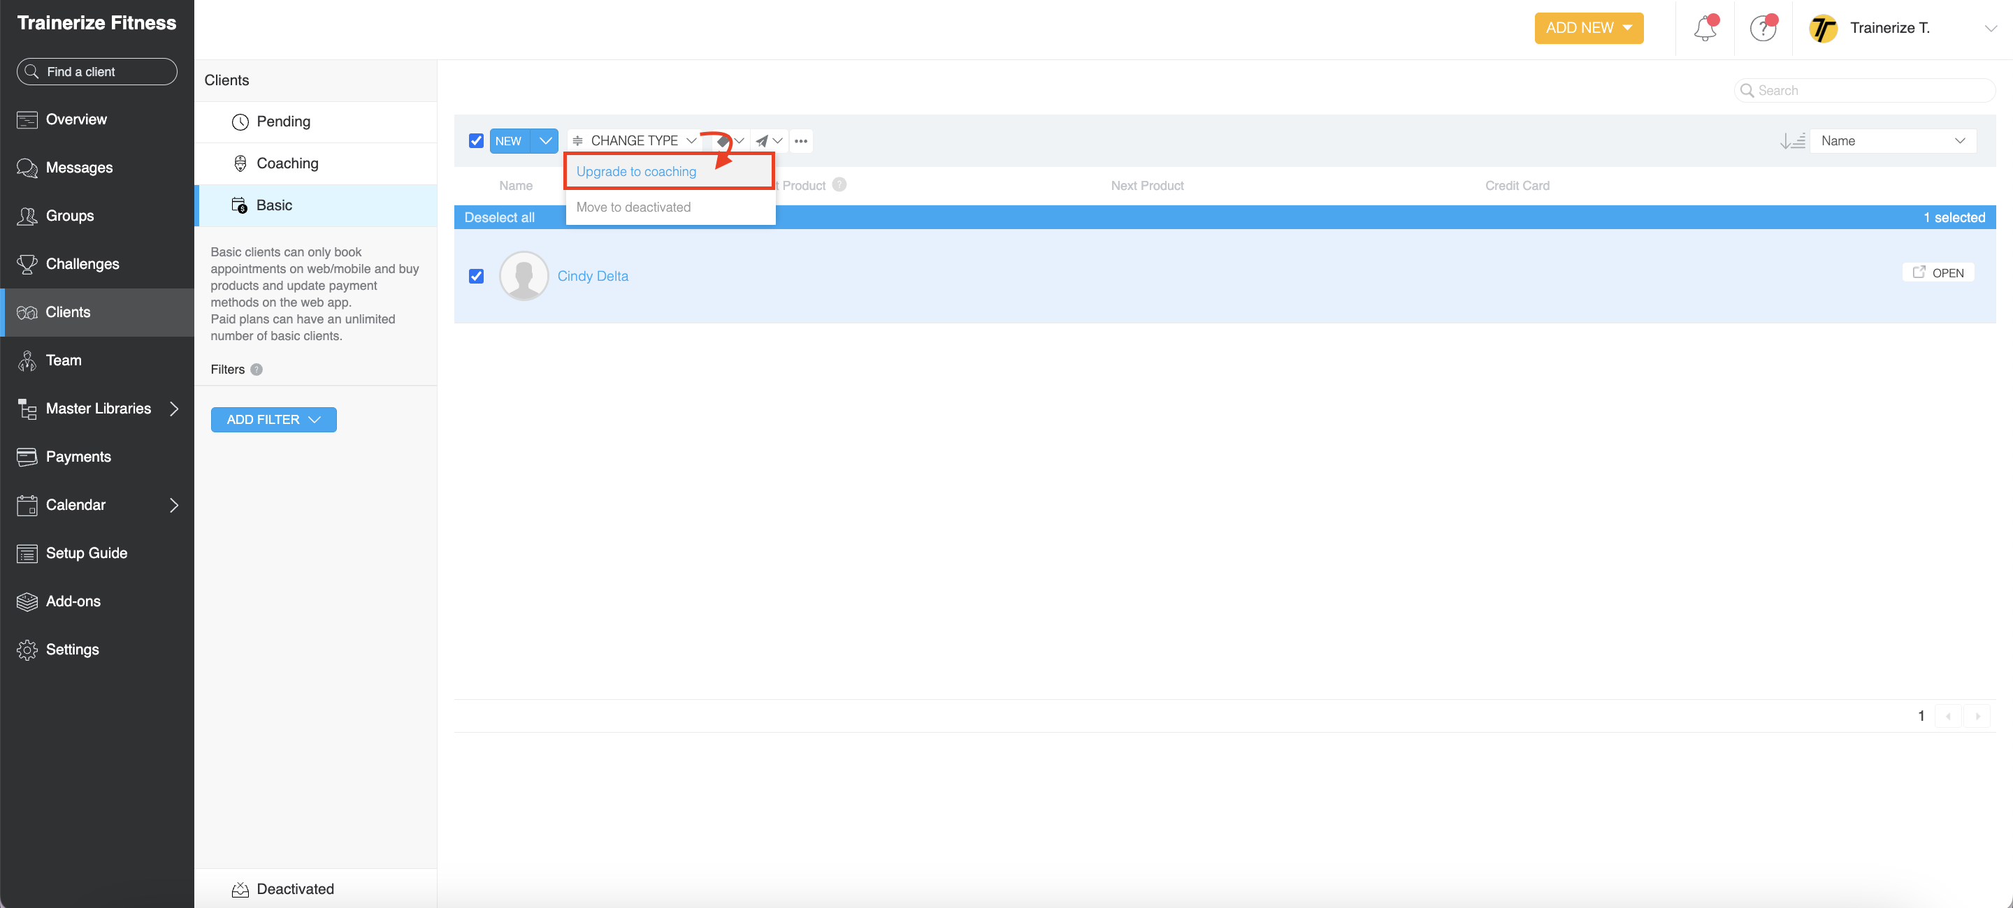Click the Filters help icon

(257, 369)
